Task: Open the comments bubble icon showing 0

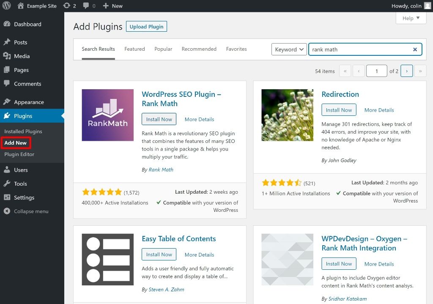Action: click(x=86, y=5)
